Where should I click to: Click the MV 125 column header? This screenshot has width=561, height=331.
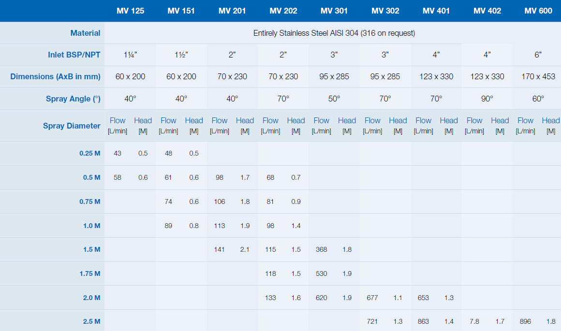click(130, 11)
